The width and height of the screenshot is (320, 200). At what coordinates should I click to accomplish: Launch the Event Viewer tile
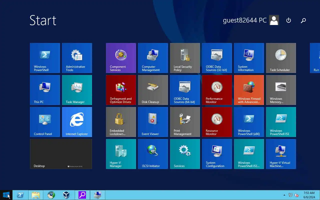coord(153,122)
